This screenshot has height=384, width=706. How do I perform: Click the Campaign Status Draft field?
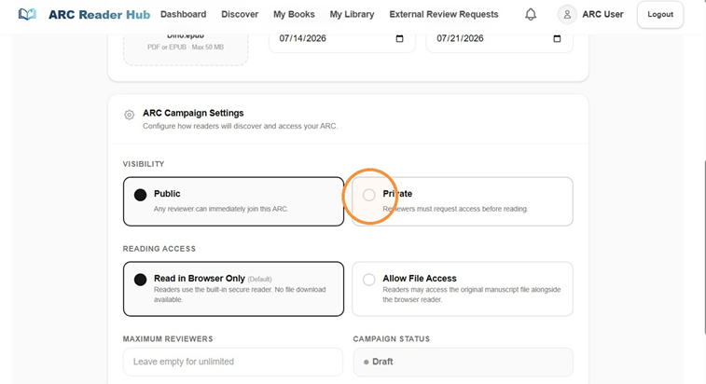[x=463, y=362]
